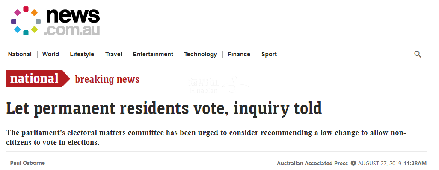Click the clock icon beside the date
Image resolution: width=439 pixels, height=170 pixels.
click(x=353, y=163)
